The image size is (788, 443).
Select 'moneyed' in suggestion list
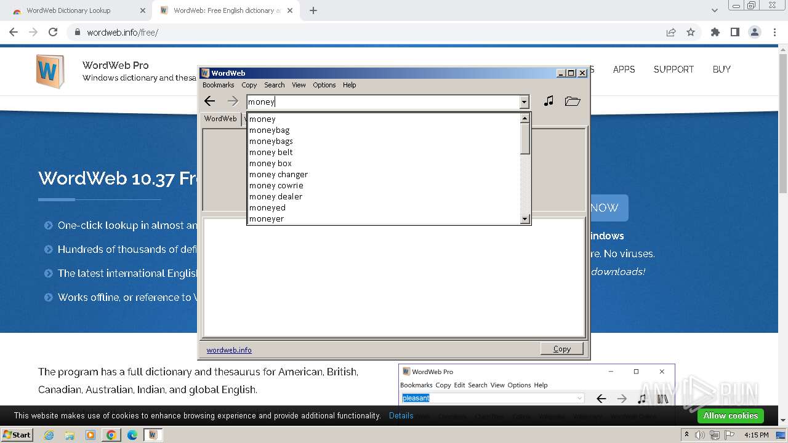click(384, 207)
